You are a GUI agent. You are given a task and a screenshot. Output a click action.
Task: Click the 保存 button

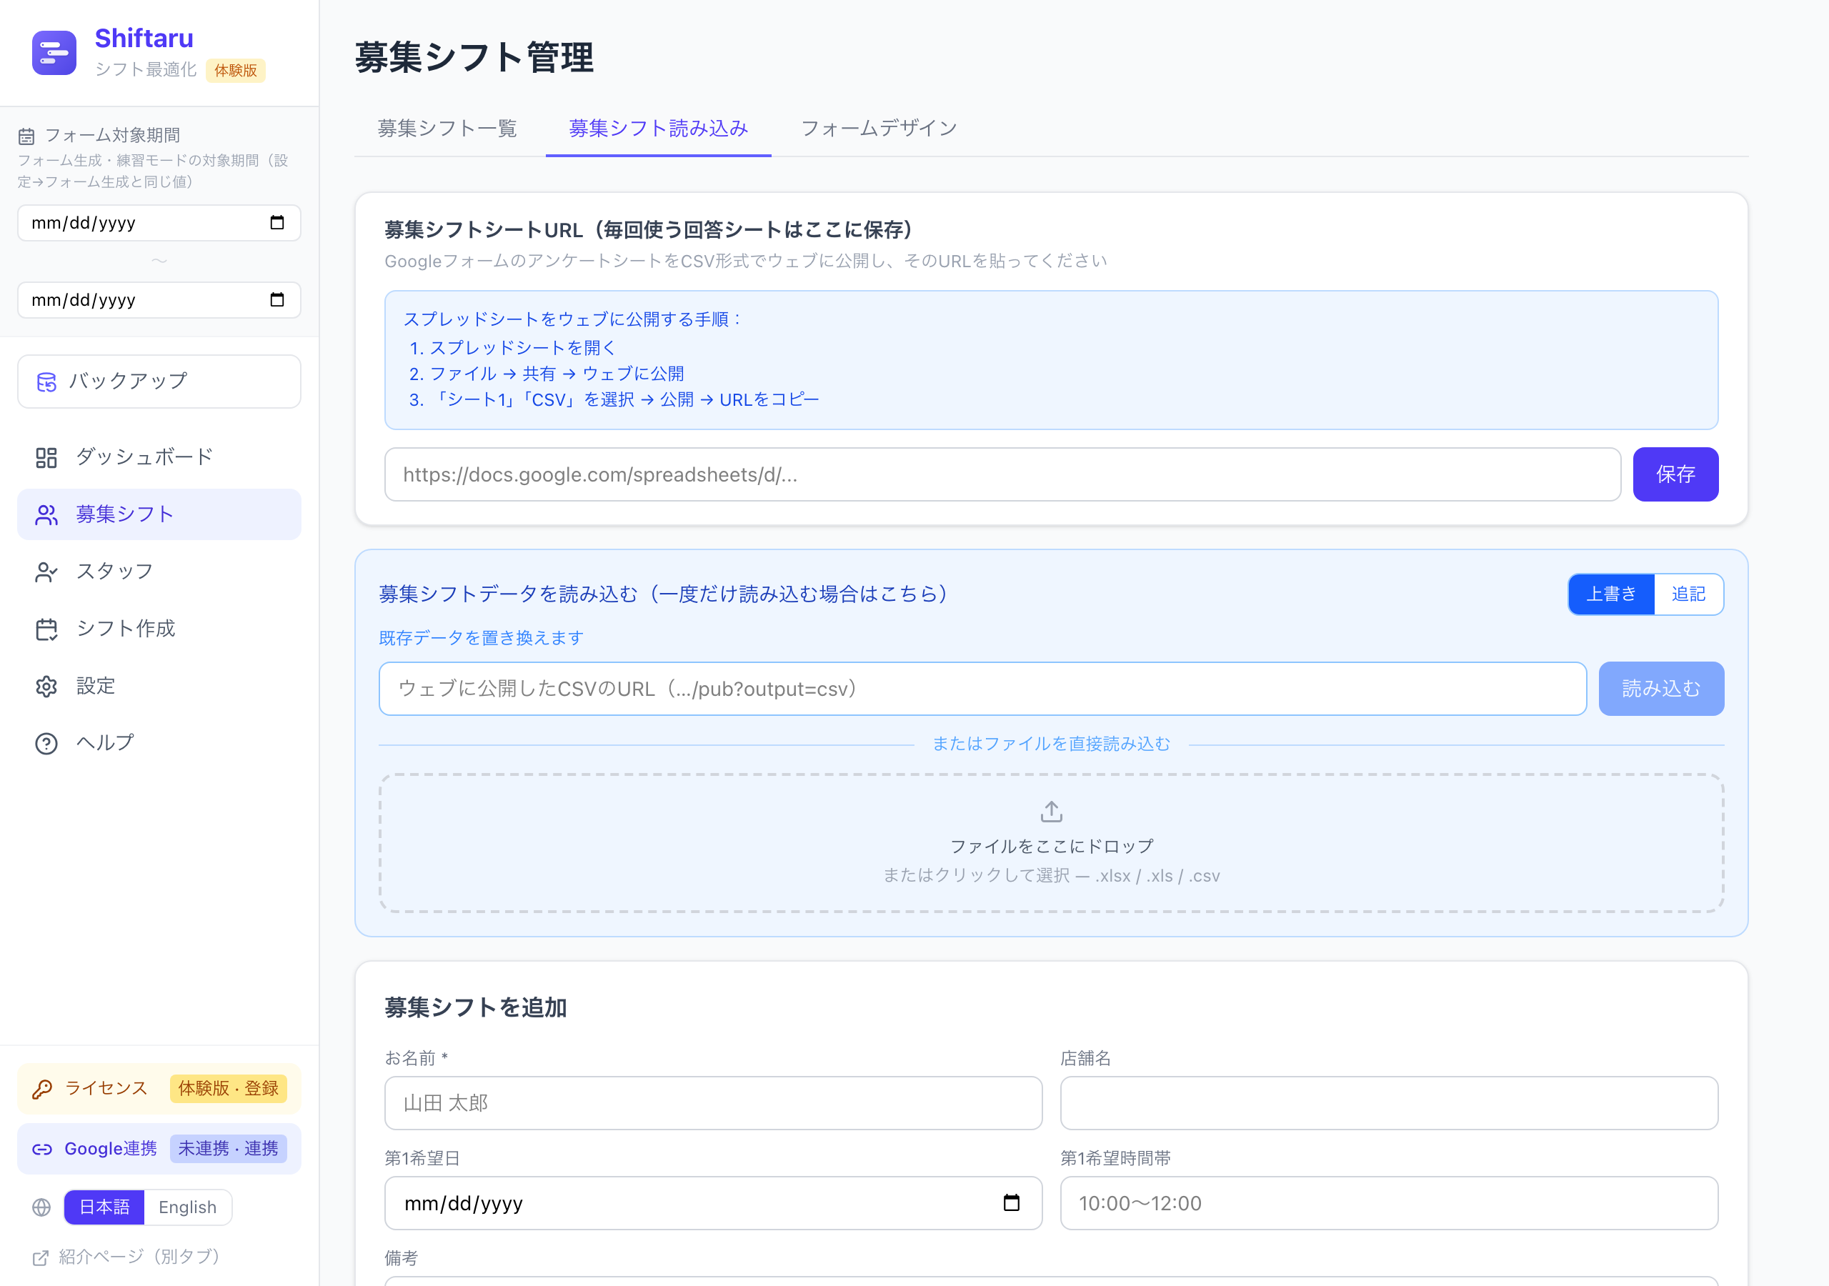click(1675, 474)
